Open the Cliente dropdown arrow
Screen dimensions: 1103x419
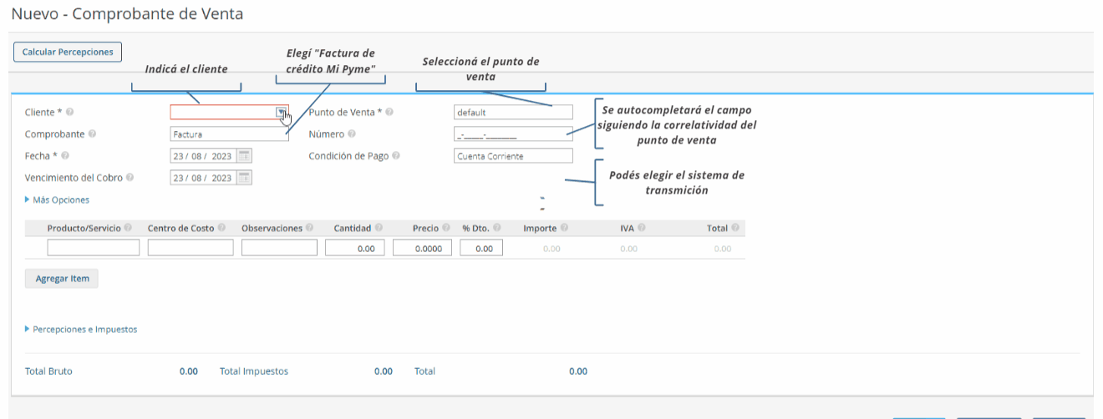pyautogui.click(x=282, y=112)
